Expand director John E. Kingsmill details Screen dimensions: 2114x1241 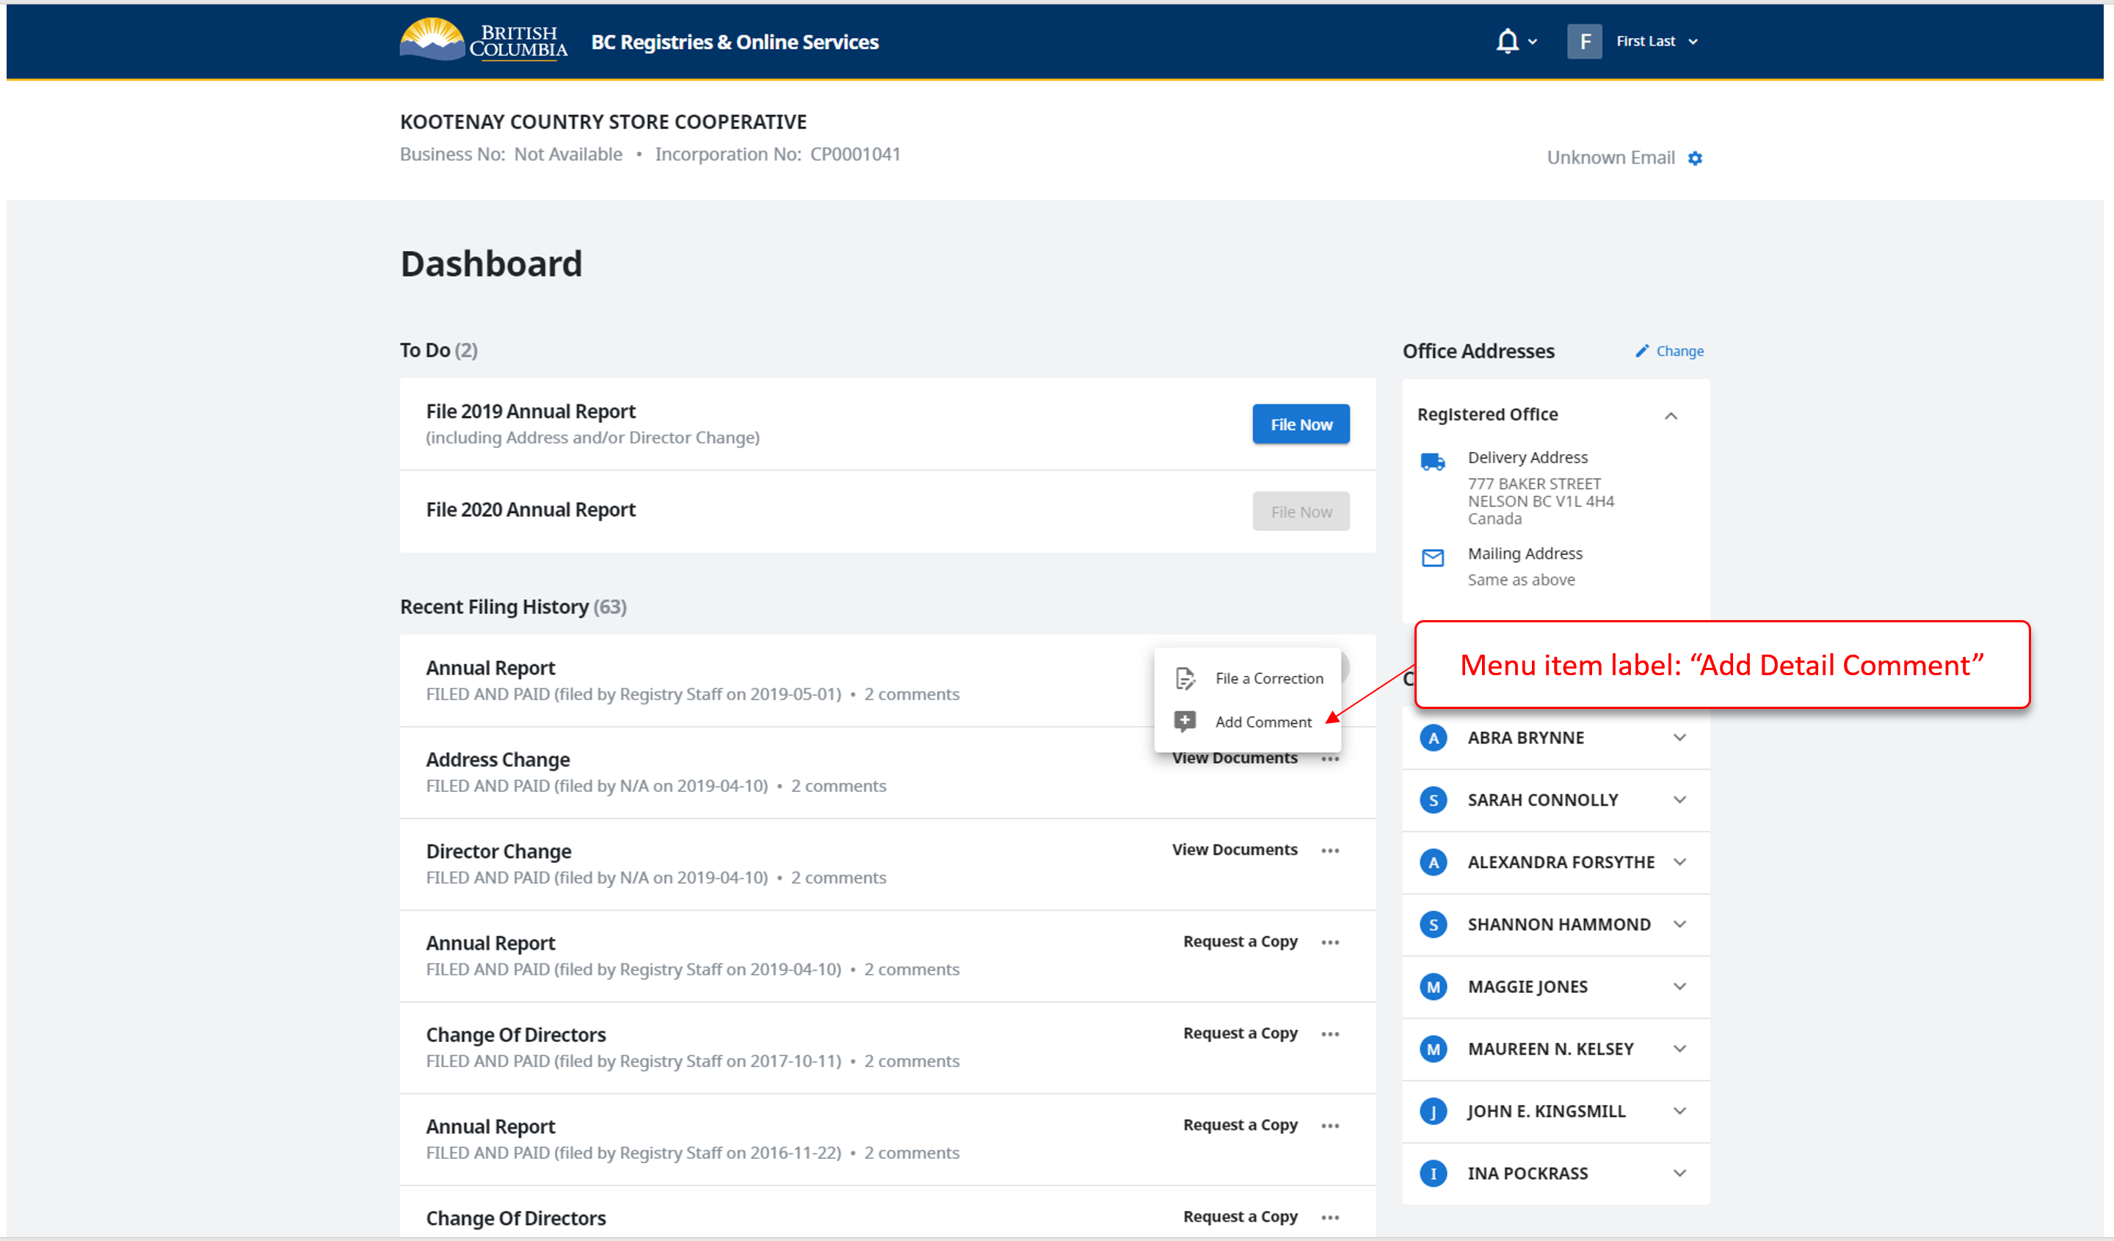[1679, 1111]
